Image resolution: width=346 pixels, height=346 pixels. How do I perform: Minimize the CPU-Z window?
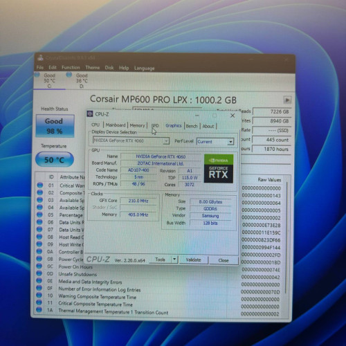(197, 115)
